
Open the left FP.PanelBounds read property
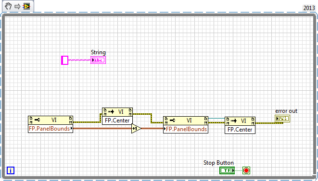[x=51, y=129]
